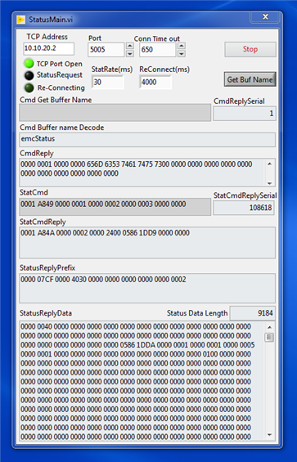
Task: Click the emcStatus text in Cmd Buffer name Decode
Action: [38, 138]
